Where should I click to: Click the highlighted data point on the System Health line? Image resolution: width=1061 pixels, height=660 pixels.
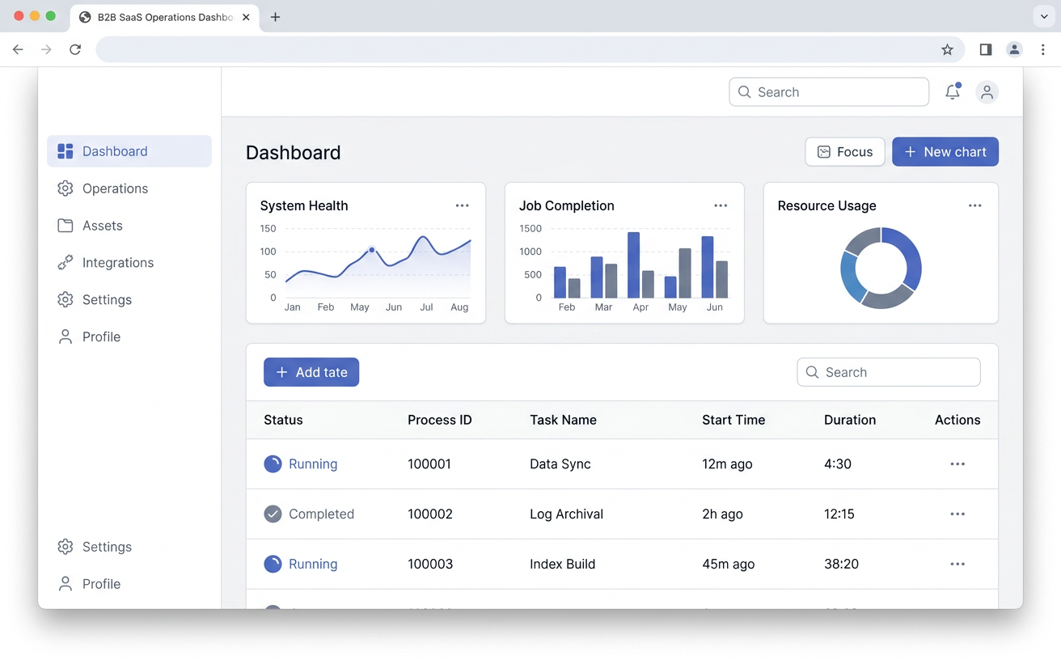pos(372,251)
